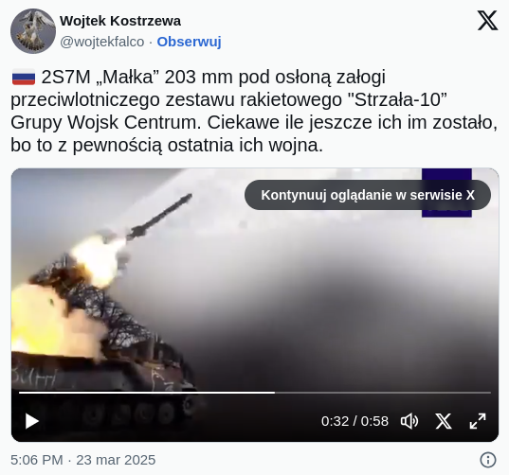This screenshot has height=475, width=509.
Task: Click the played portion of the progress bar
Action: [147, 393]
